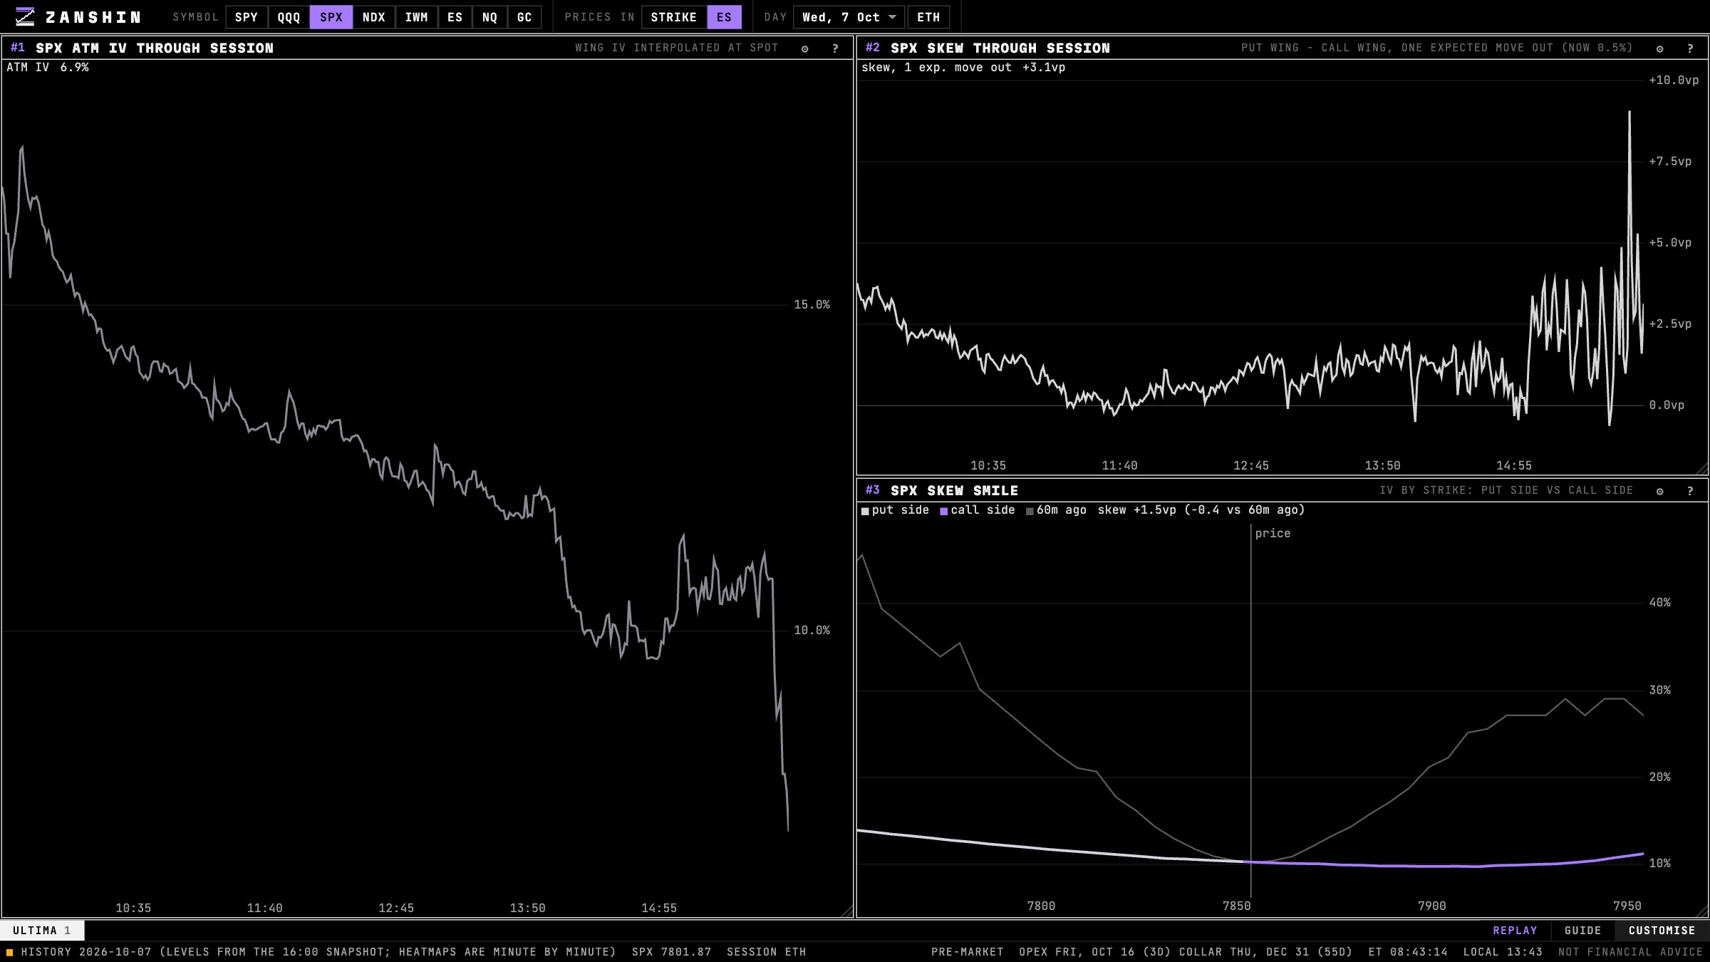1710x962 pixels.
Task: Click SPX 7801.87 in status bar
Action: coord(672,952)
